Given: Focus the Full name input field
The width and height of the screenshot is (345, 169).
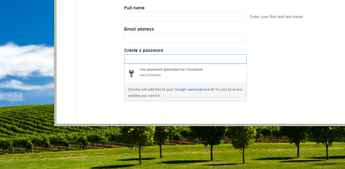Looking at the screenshot, I should (x=185, y=17).
